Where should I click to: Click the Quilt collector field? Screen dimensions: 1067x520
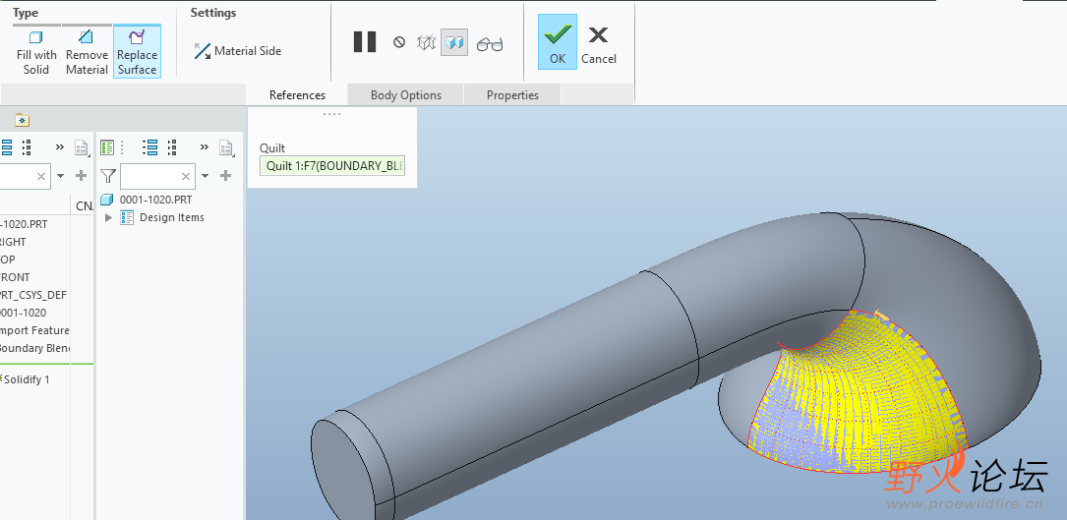pos(332,165)
